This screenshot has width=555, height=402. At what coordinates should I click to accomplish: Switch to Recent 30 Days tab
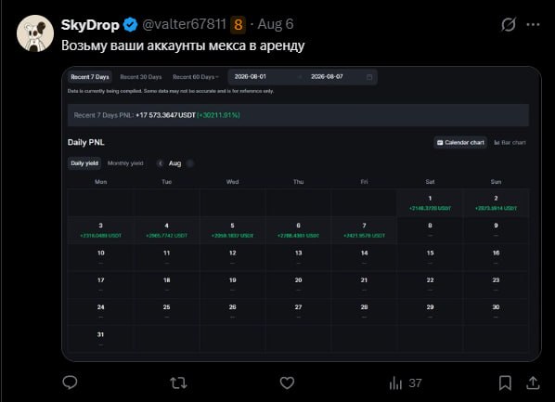(141, 77)
